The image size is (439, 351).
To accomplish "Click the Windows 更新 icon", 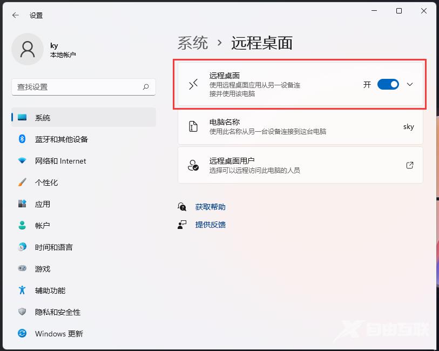I will (22, 334).
